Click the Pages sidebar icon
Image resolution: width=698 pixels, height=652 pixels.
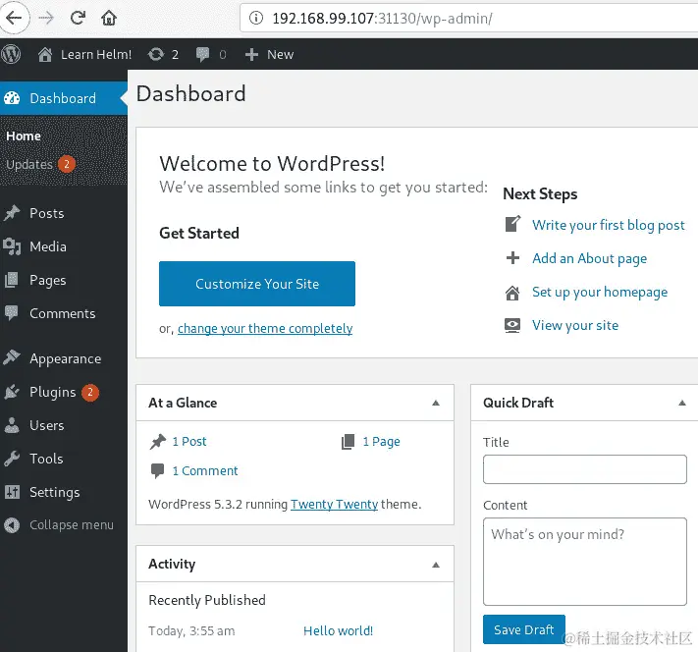pos(12,280)
